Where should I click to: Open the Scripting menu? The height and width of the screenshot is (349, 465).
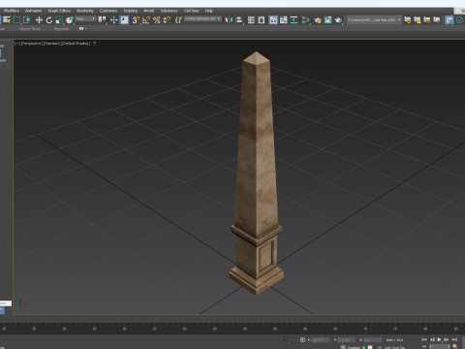tap(131, 11)
